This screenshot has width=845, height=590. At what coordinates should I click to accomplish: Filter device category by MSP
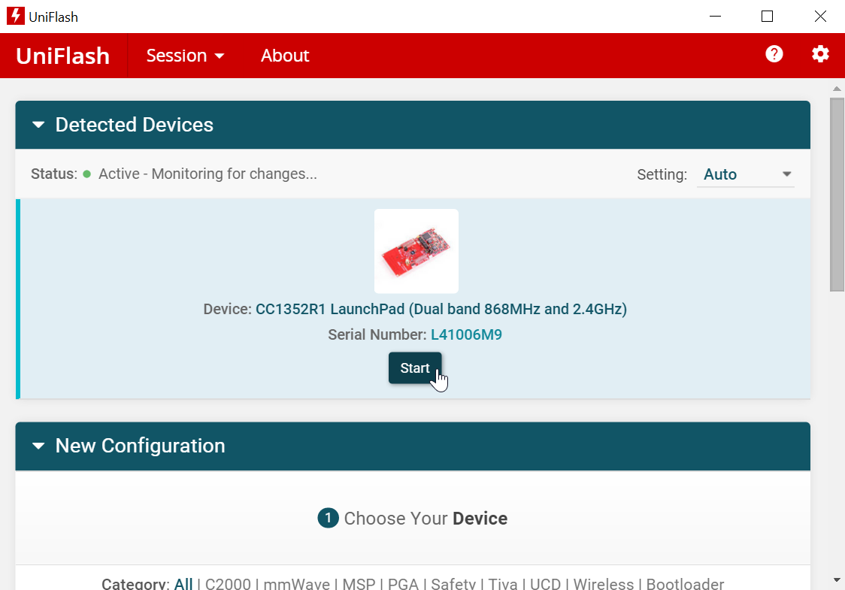[x=358, y=584]
